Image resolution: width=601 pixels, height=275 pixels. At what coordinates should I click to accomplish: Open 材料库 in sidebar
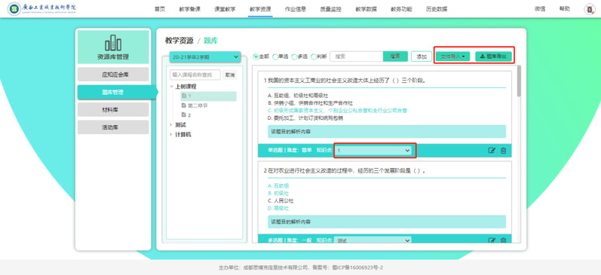[x=113, y=109]
